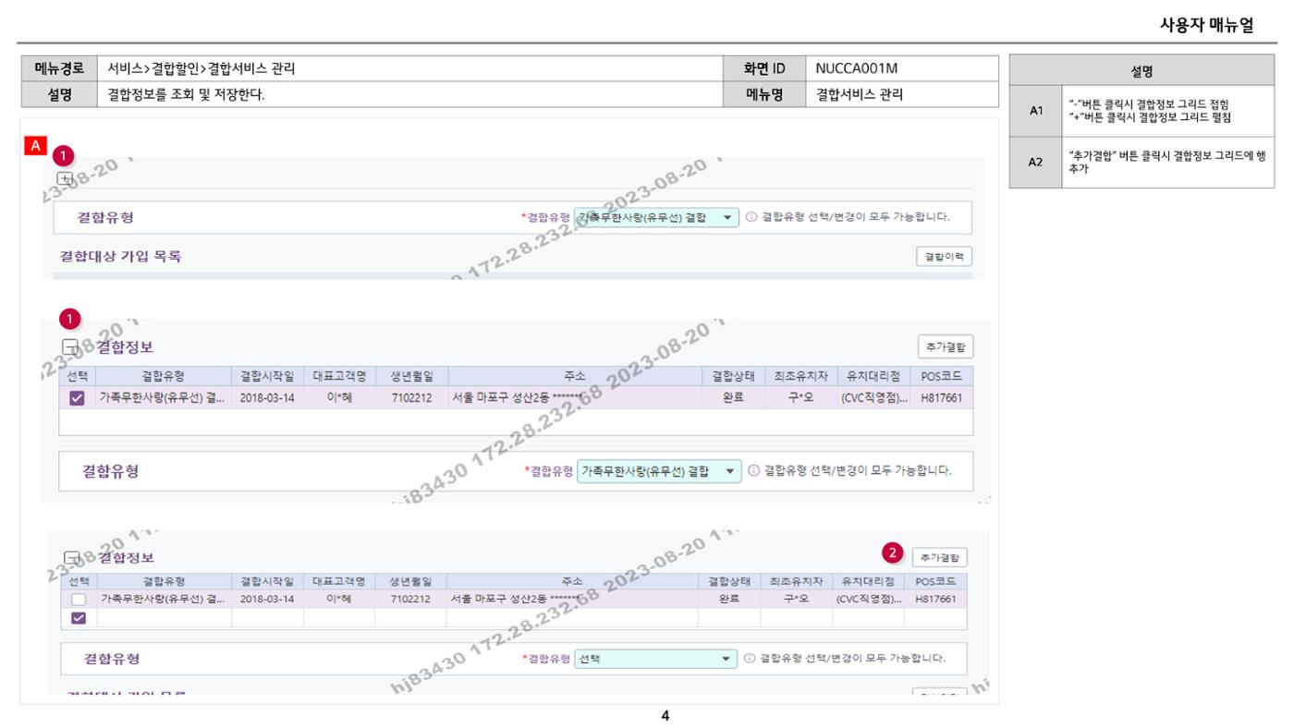The height and width of the screenshot is (728, 1294).
Task: Click empty 결합유형 cell of the added row
Action: point(164,618)
